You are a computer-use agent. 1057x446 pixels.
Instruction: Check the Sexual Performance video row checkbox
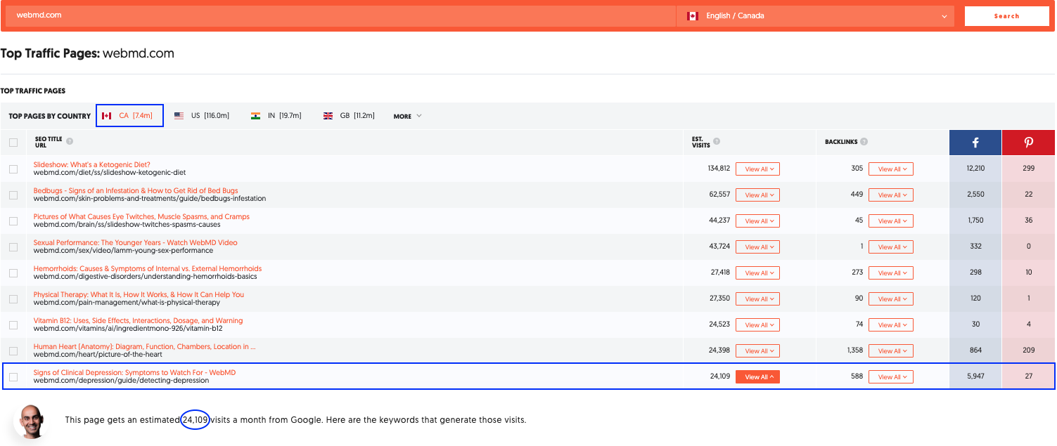[x=13, y=247]
